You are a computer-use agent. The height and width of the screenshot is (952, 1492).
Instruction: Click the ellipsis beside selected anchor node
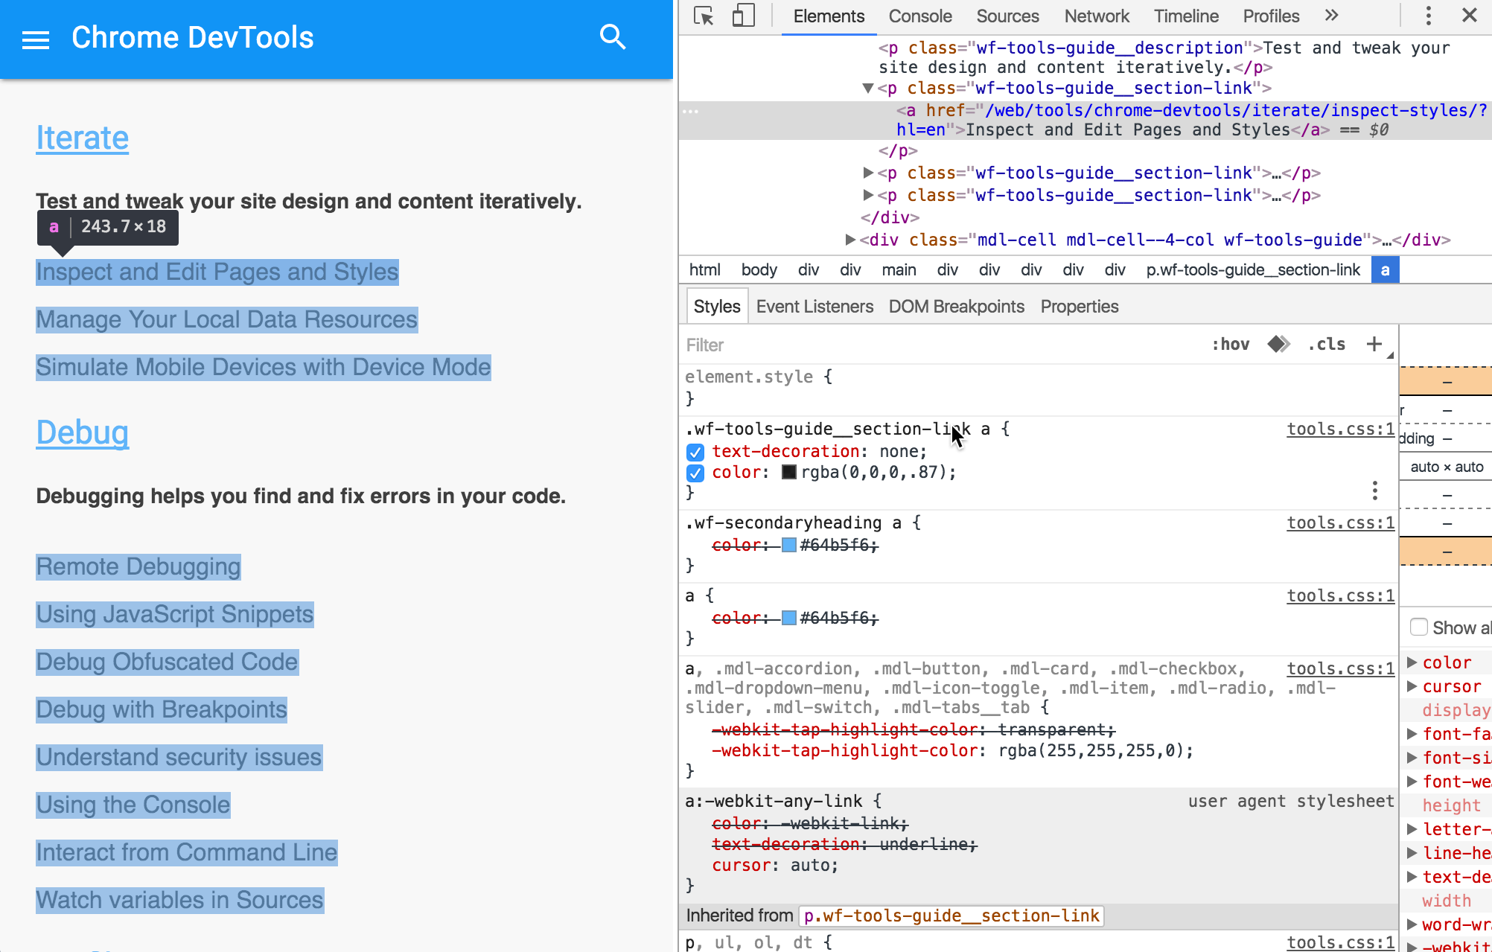tap(690, 112)
